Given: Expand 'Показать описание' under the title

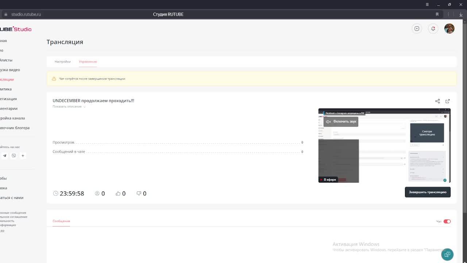Looking at the screenshot, I should (69, 107).
